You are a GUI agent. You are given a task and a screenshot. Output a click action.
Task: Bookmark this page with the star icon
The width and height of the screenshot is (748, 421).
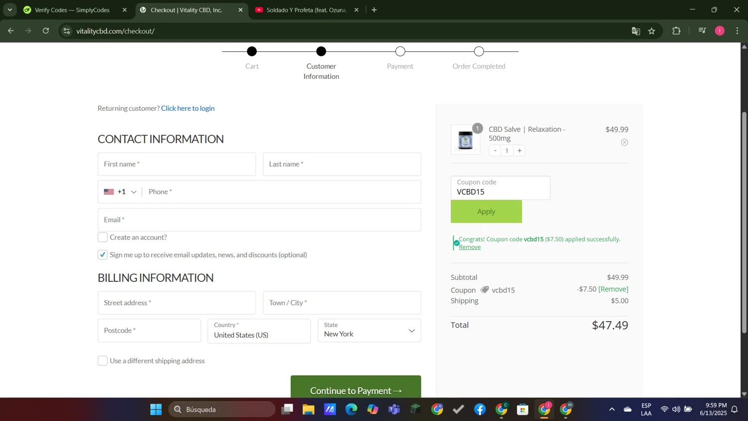(652, 31)
